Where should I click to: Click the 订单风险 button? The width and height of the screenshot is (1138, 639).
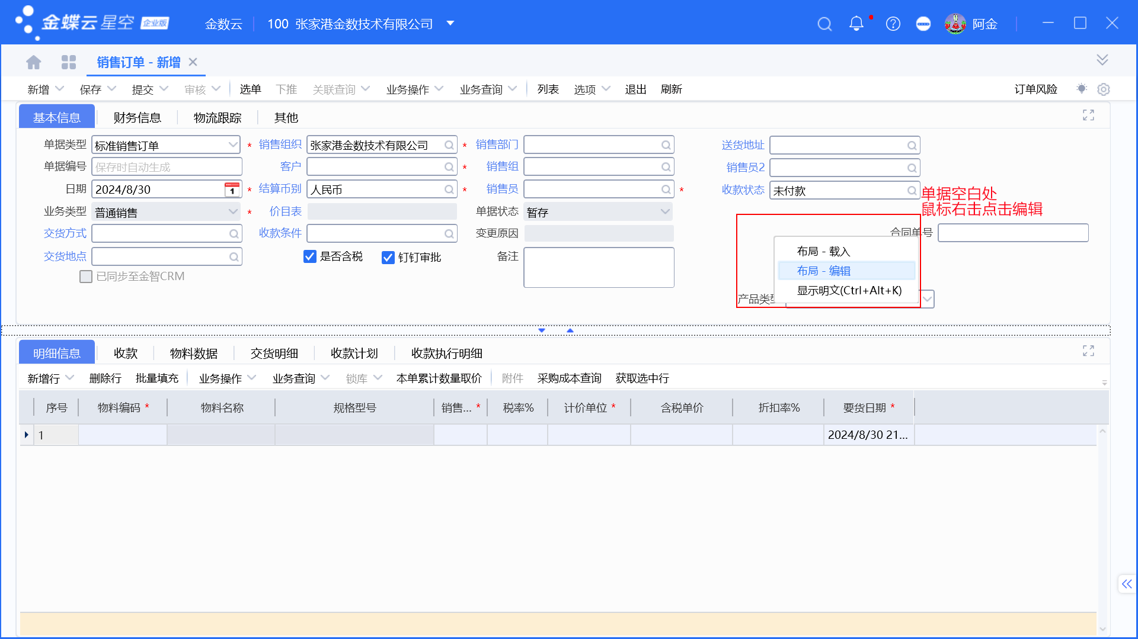pos(1036,89)
